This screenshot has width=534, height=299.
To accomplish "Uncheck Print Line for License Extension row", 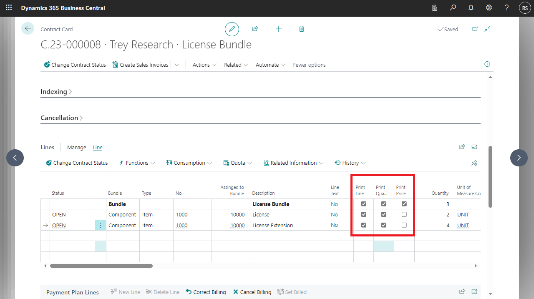I will pyautogui.click(x=363, y=225).
